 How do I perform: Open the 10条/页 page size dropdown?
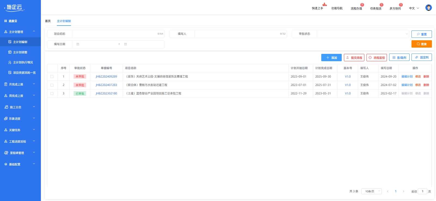pyautogui.click(x=371, y=191)
